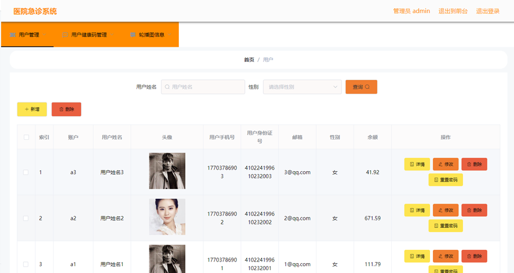Click the 轮播图信息 menu icon
The height and width of the screenshot is (273, 514).
coord(133,35)
